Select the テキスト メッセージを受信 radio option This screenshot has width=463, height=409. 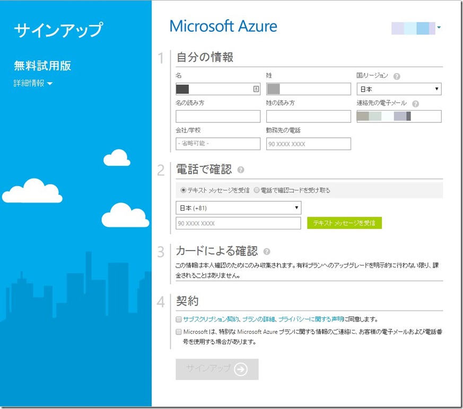click(183, 190)
